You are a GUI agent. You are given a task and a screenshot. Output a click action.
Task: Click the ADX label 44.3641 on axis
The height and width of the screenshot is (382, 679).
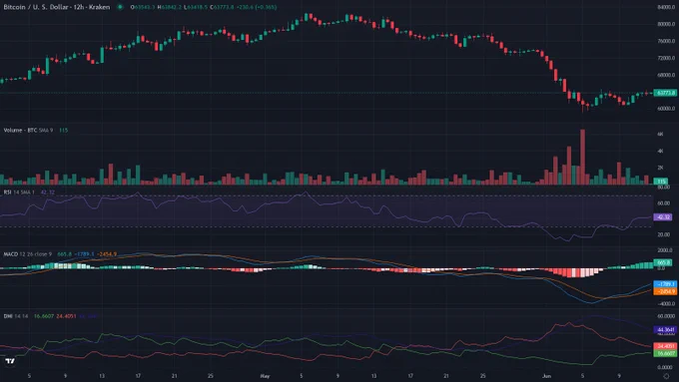[665, 330]
